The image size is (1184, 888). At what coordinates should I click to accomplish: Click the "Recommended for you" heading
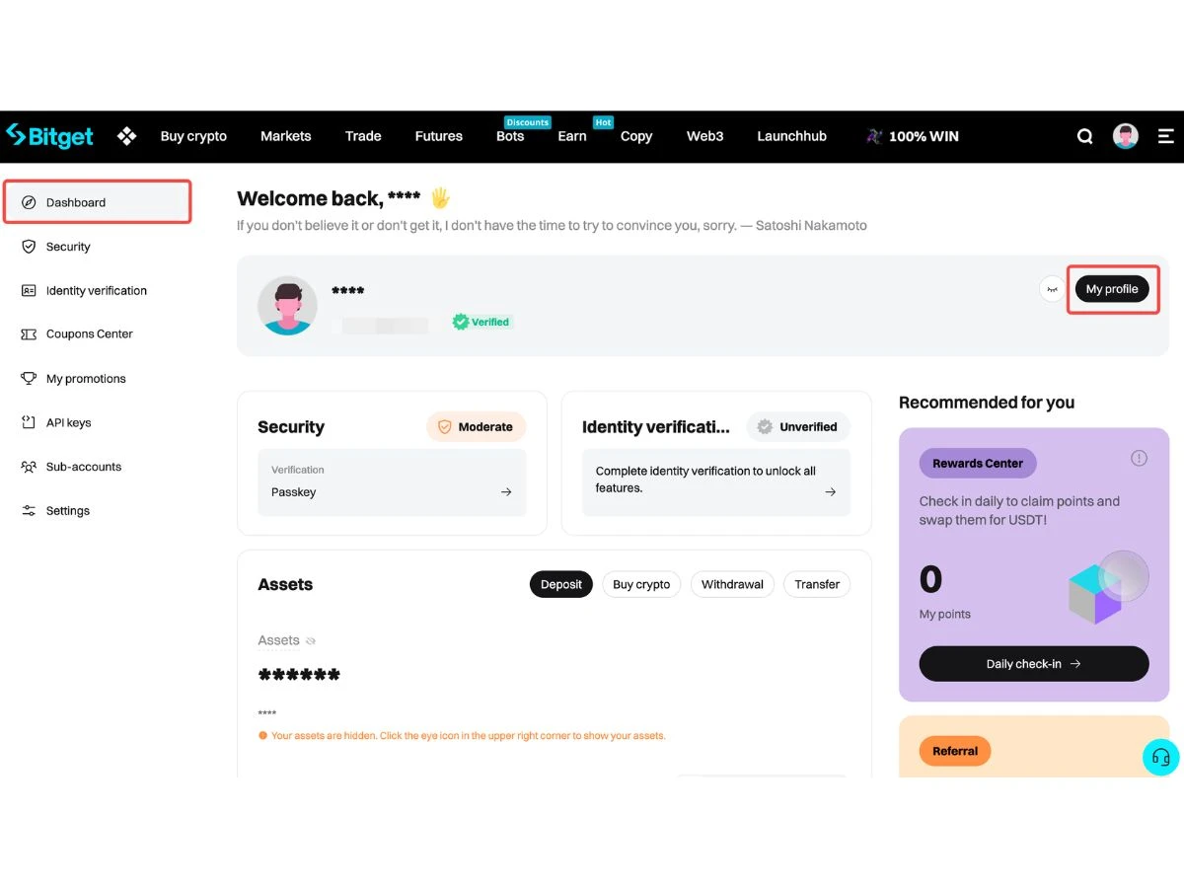(987, 403)
